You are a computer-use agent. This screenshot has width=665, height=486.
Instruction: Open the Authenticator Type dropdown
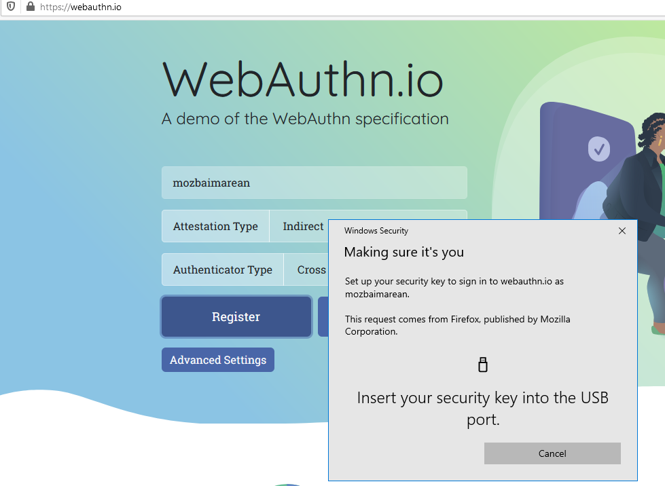coord(222,269)
